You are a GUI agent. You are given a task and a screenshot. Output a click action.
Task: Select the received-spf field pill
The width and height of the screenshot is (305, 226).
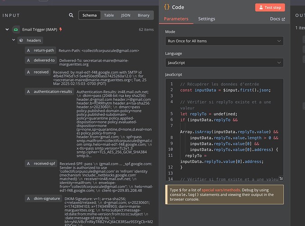click(x=41, y=164)
